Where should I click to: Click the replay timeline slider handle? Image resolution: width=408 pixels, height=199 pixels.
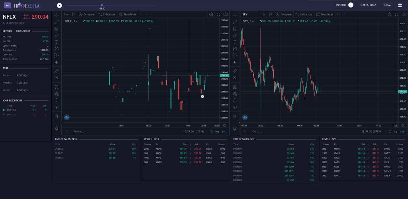(x=102, y=5)
